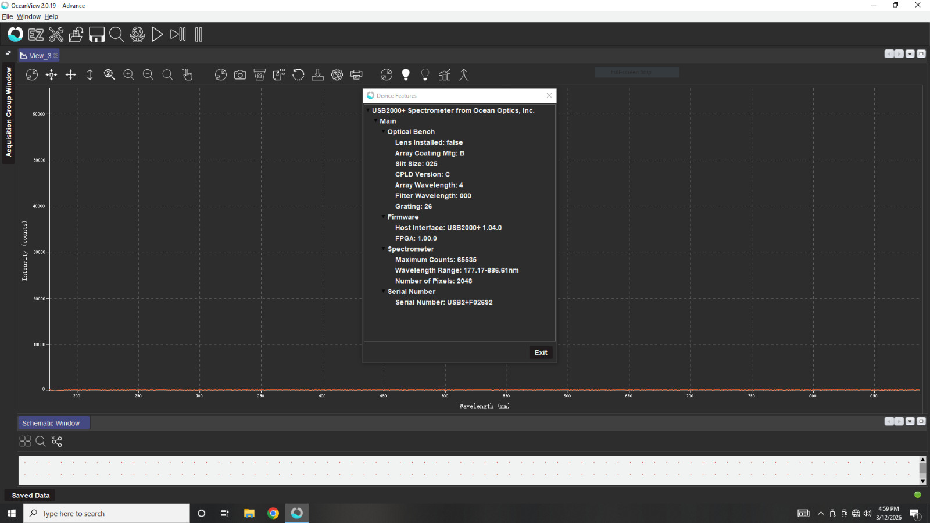Click the filled light bulb icon
Screen dimensions: 930x523
[406, 75]
